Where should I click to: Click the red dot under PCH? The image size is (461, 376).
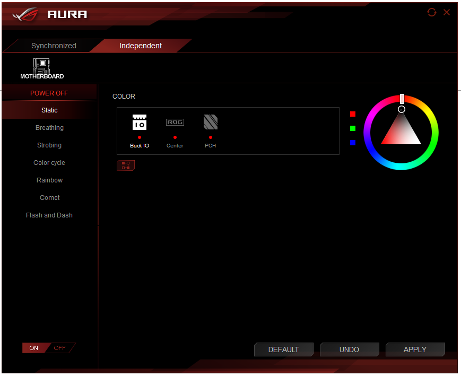click(211, 137)
